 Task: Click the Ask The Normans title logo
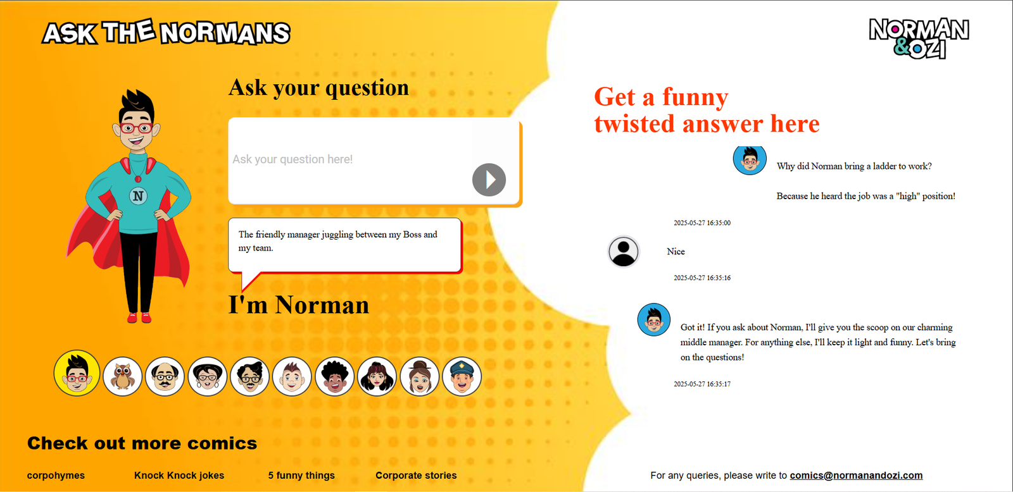166,32
